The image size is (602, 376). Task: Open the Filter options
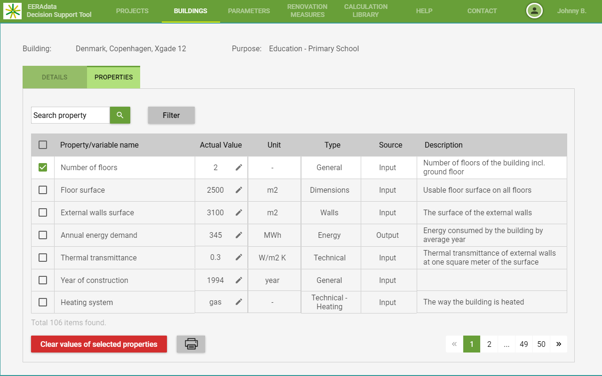(171, 115)
